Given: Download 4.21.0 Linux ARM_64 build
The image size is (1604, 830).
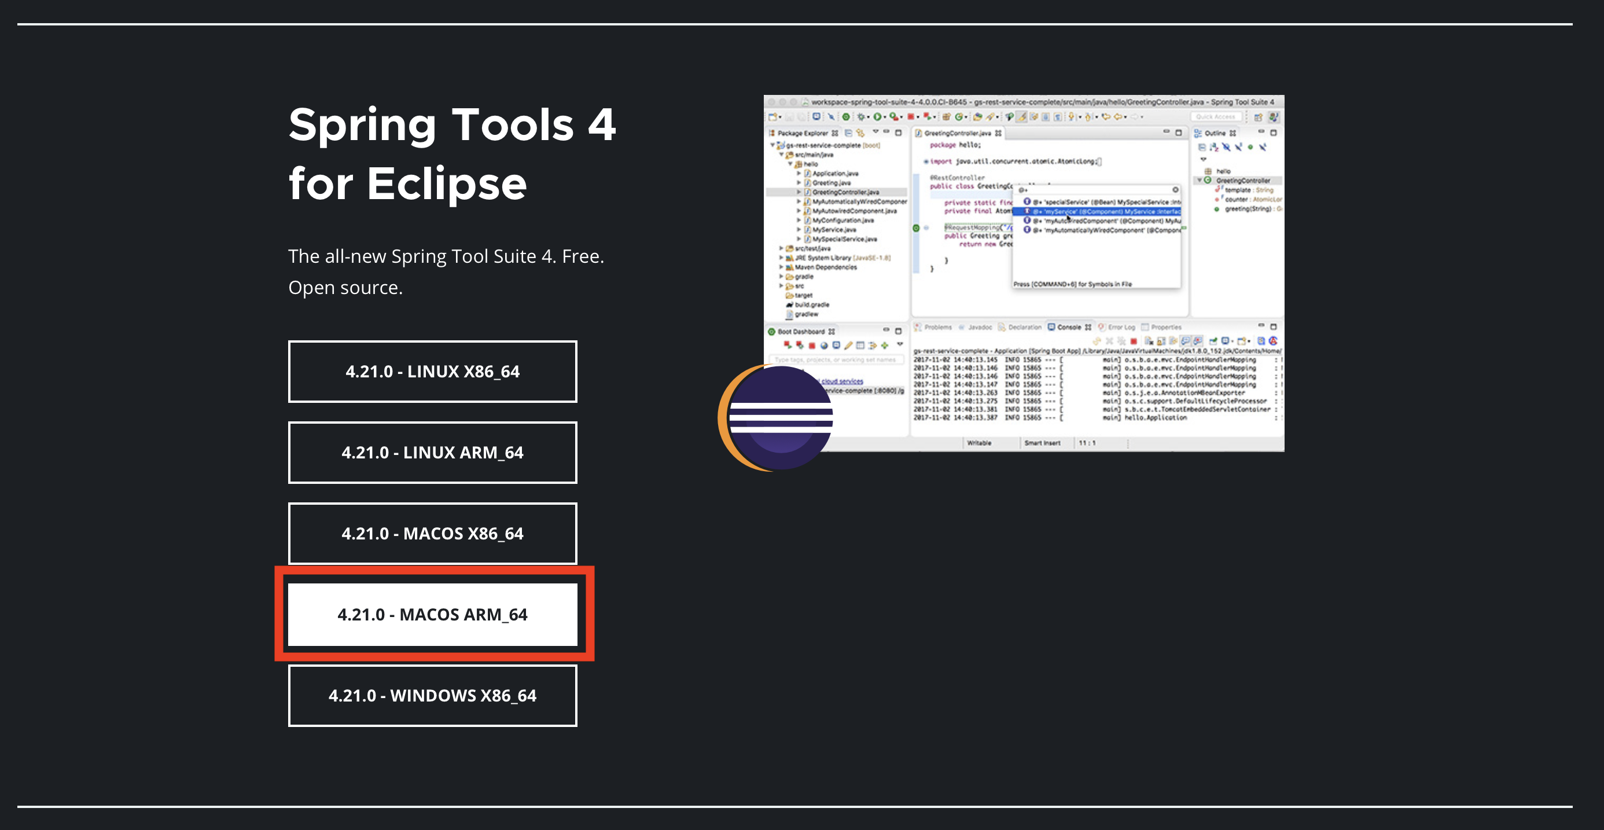Looking at the screenshot, I should click(432, 452).
